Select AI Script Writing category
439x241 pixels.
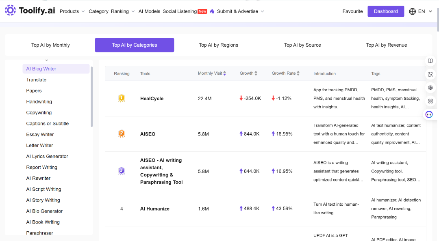pyautogui.click(x=43, y=189)
